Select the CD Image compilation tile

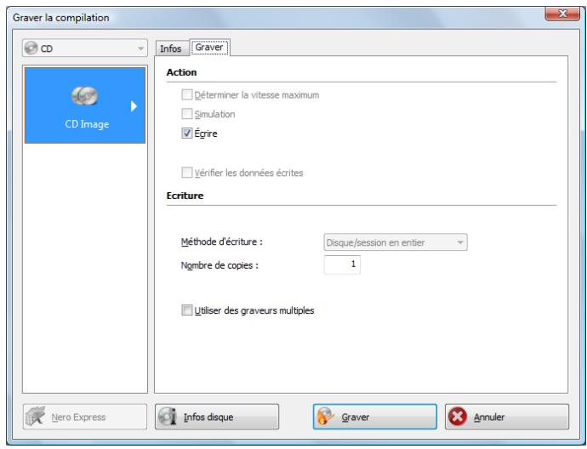click(x=85, y=105)
